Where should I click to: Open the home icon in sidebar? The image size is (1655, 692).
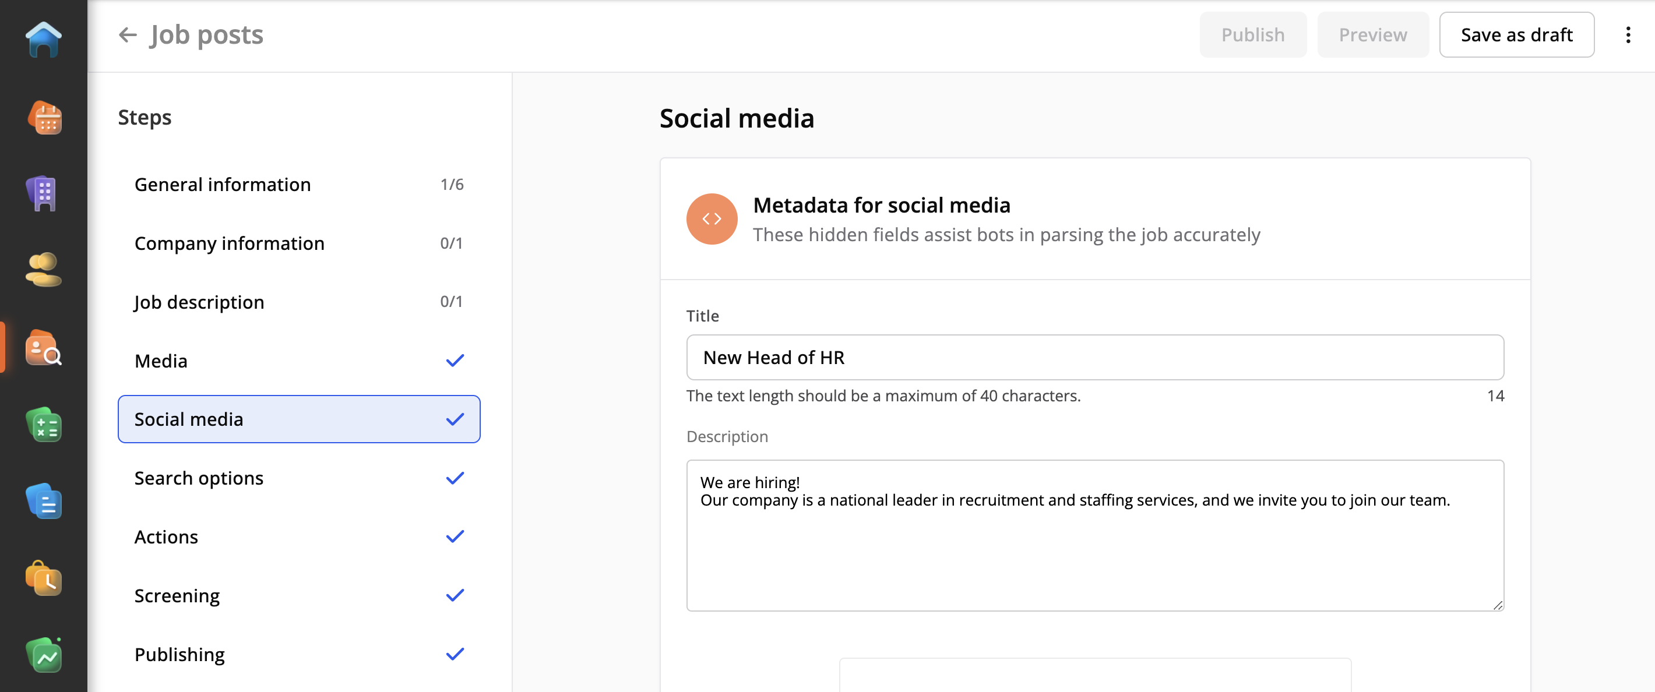44,40
